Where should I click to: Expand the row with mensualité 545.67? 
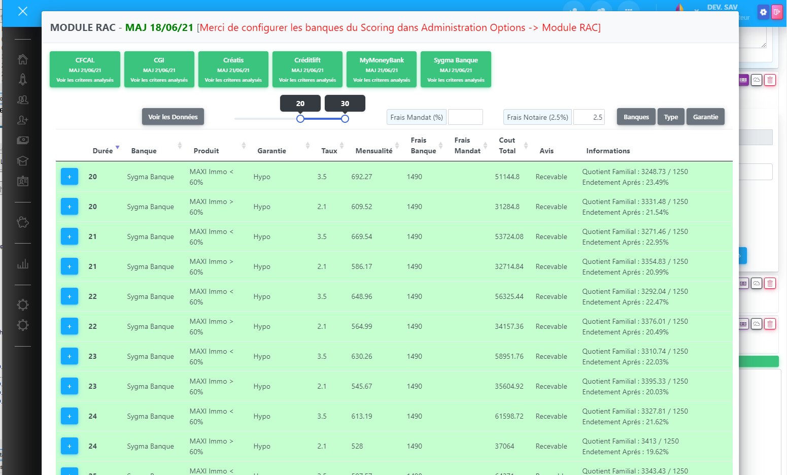tap(70, 386)
